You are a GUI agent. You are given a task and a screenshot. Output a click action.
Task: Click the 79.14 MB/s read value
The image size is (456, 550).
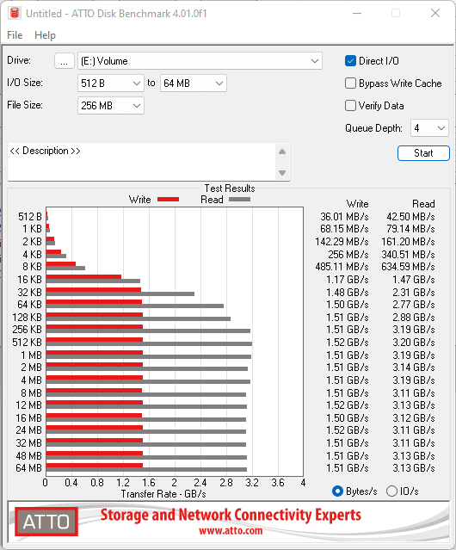(410, 229)
